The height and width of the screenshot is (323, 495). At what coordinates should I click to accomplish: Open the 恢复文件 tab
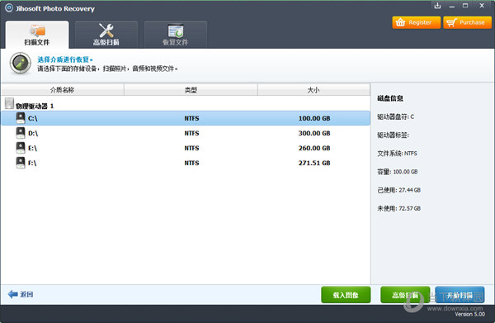(x=176, y=35)
